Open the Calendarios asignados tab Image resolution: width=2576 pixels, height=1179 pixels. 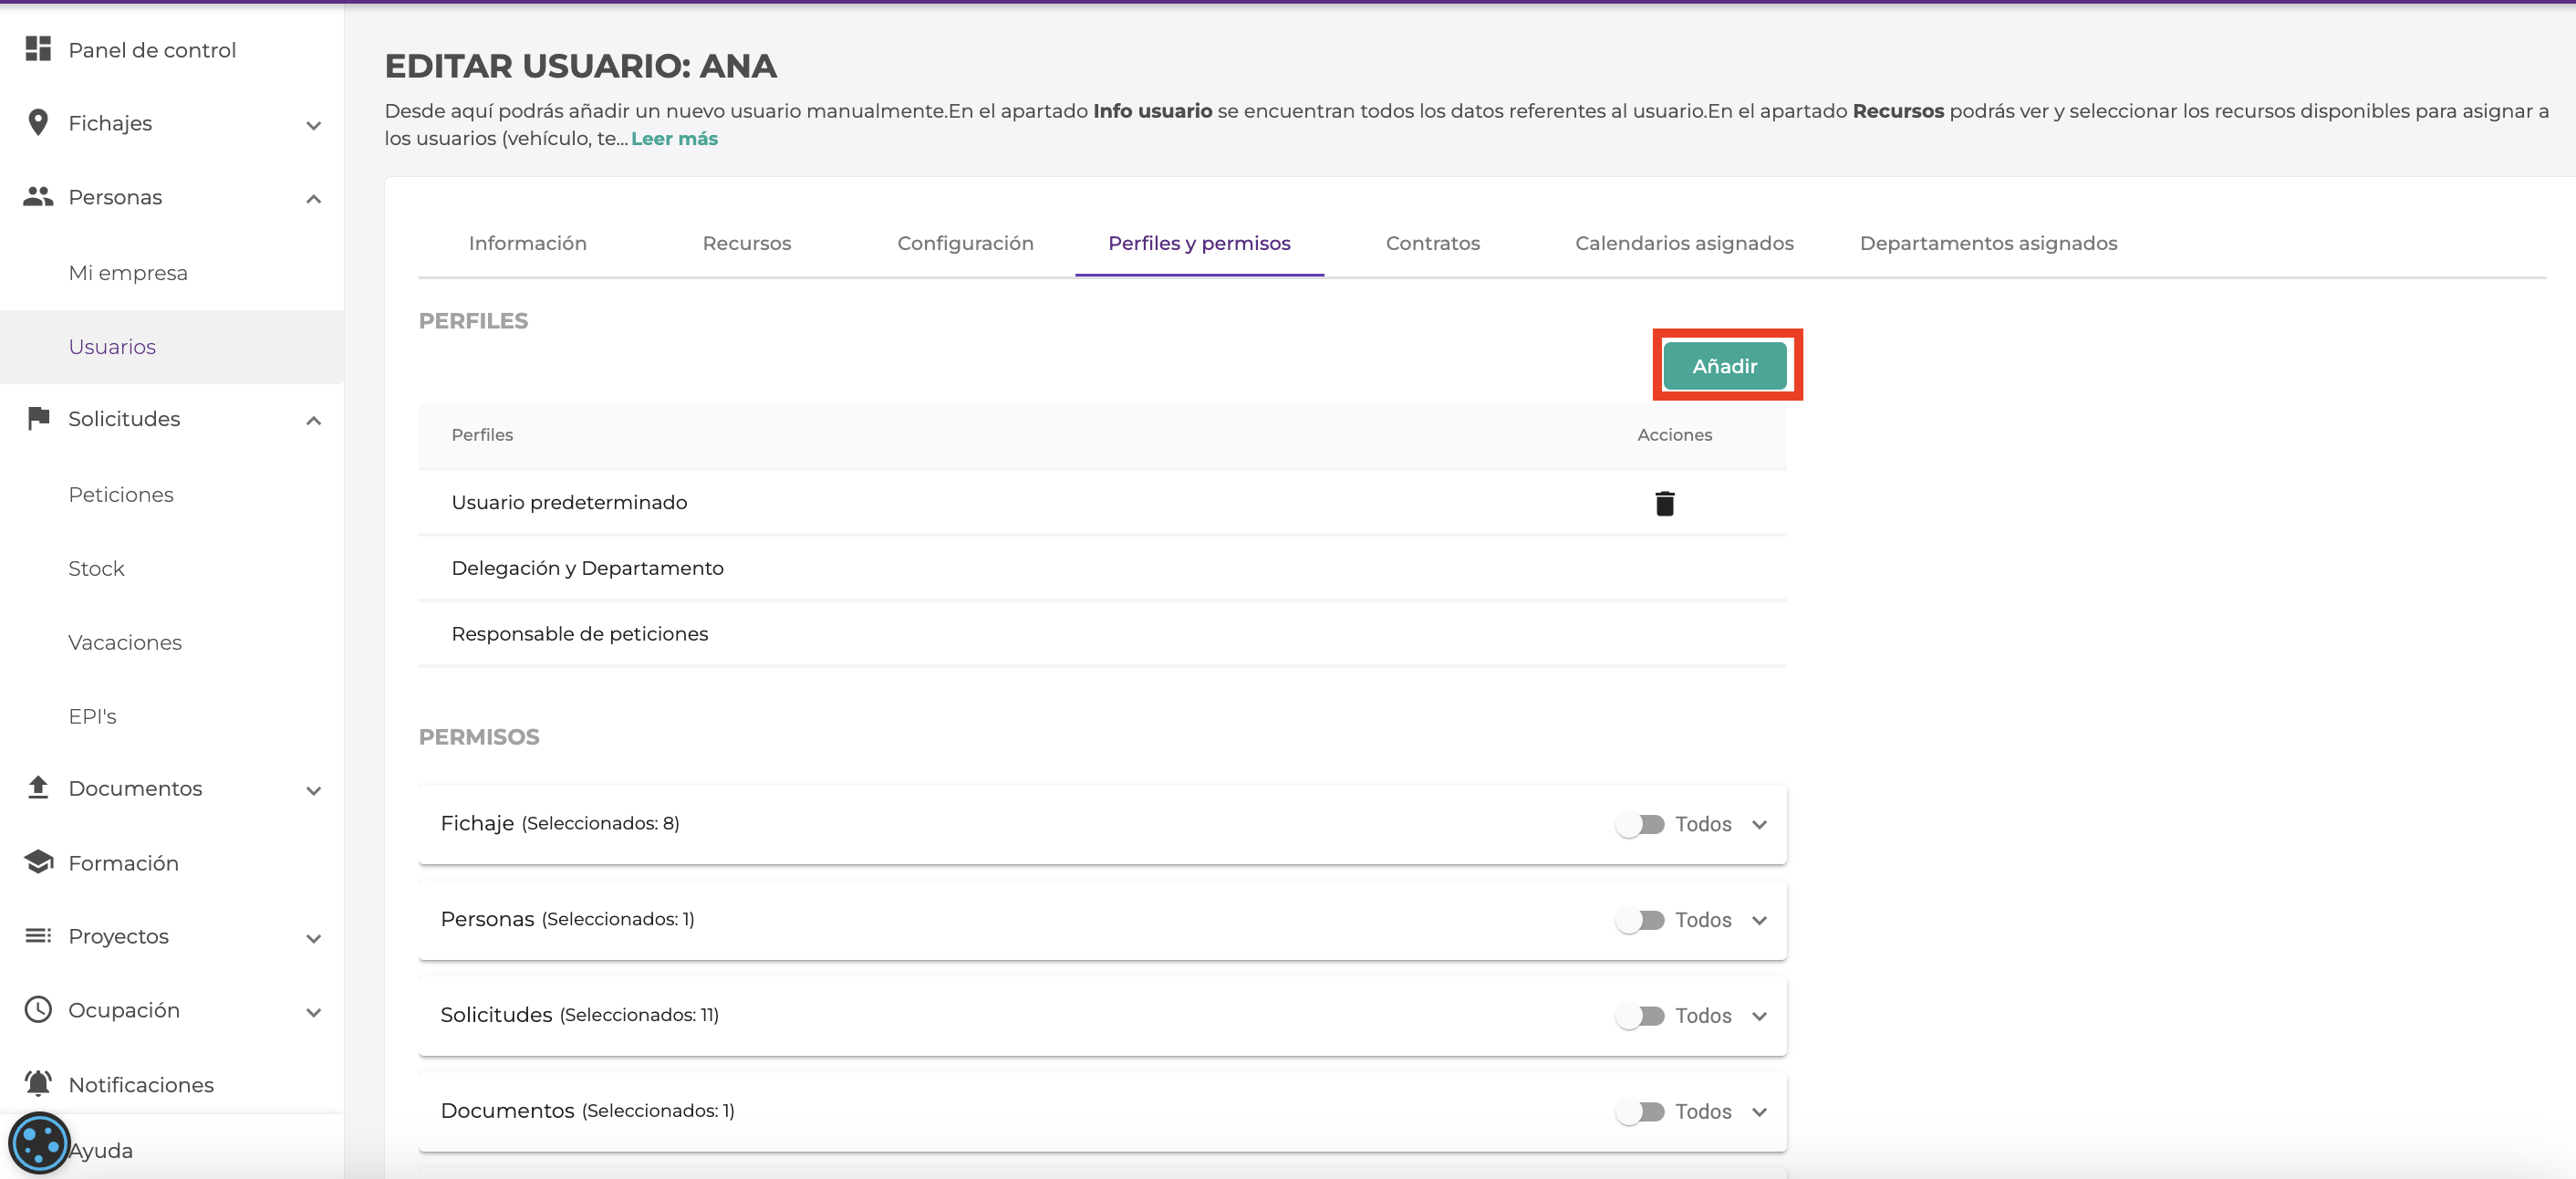coord(1683,243)
